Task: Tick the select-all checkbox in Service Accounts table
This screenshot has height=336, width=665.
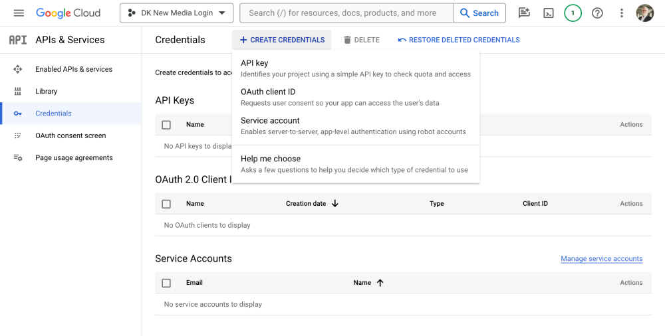Action: tap(166, 283)
